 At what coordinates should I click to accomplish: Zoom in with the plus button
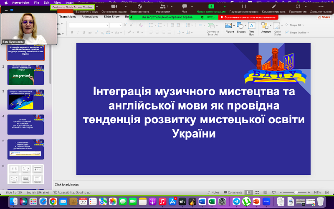(309, 192)
